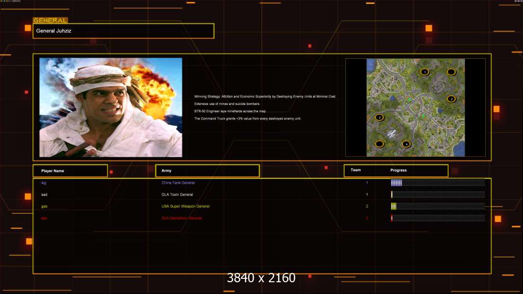
Task: Click start position marker 1 on minimap
Action: click(425, 72)
